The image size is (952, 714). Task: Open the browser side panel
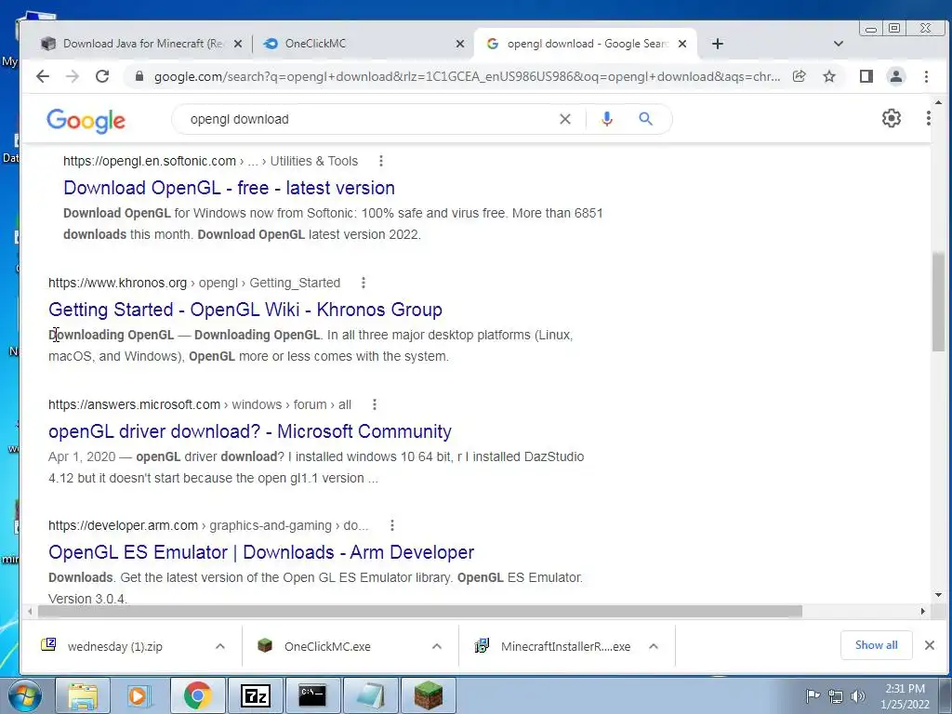point(866,76)
